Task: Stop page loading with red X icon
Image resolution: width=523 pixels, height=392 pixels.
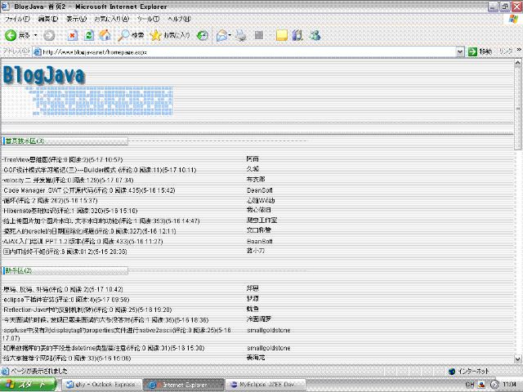Action: pyautogui.click(x=73, y=35)
